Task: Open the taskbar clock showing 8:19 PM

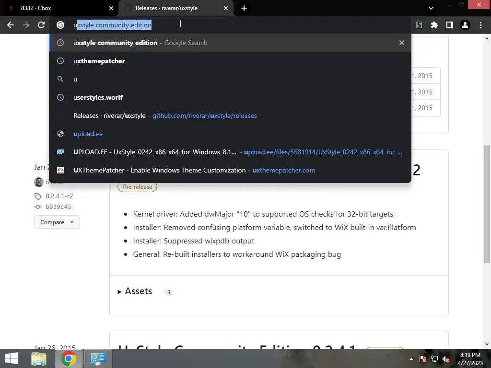Action: pos(470,359)
